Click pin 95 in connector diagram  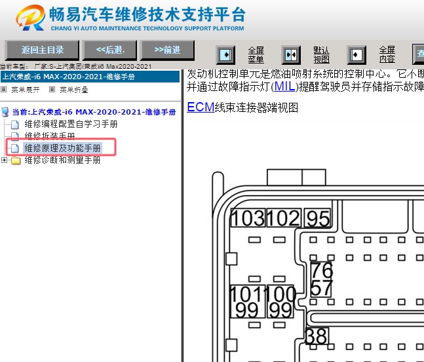pos(317,218)
